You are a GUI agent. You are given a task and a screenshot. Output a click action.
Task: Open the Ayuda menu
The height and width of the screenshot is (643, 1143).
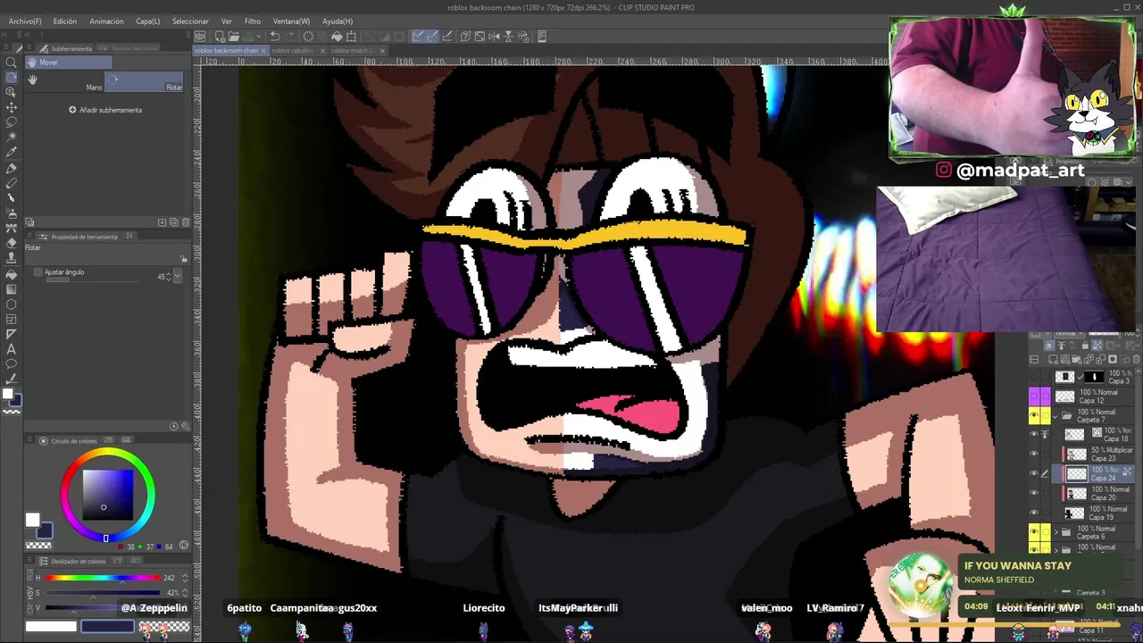[338, 21]
